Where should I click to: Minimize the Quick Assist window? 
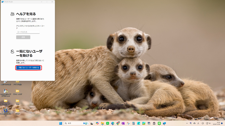(41, 2)
